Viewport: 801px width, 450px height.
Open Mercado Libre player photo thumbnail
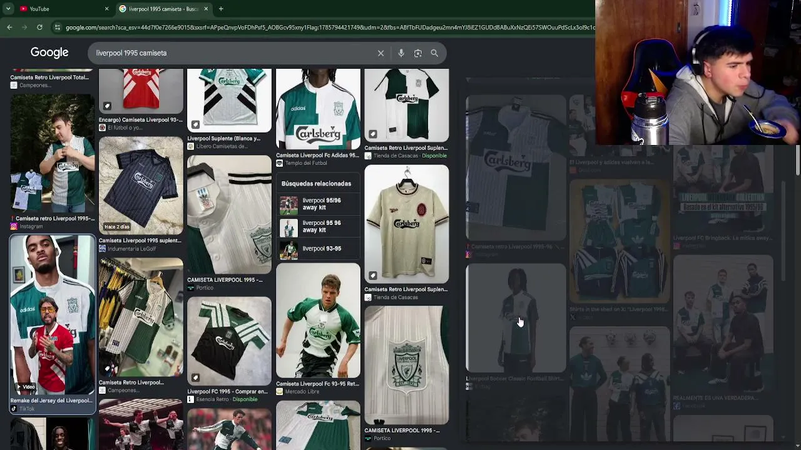click(318, 321)
